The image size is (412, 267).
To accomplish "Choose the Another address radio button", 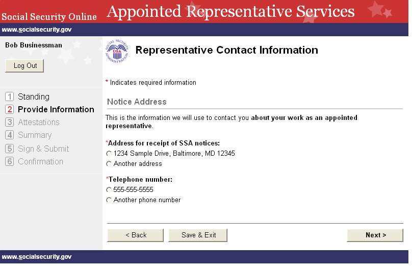I will pyautogui.click(x=109, y=164).
